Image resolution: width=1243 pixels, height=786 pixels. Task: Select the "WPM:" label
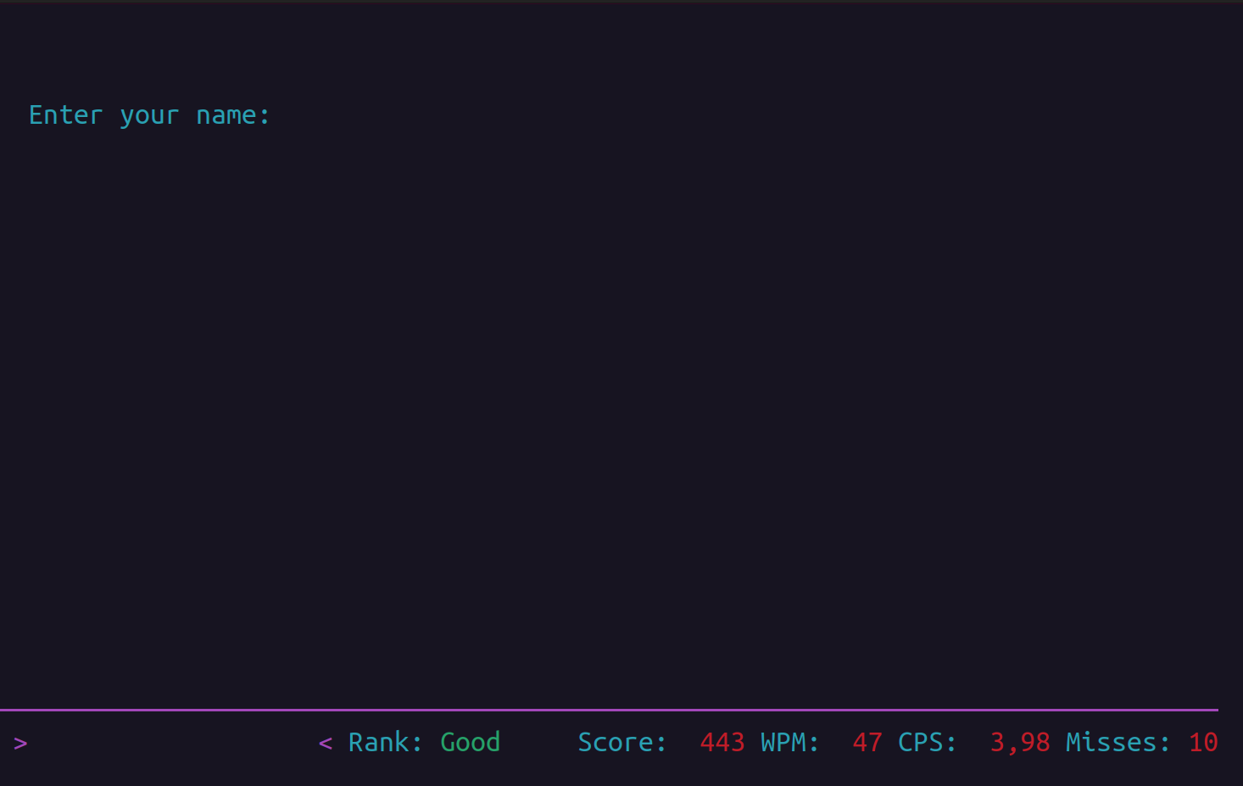coord(789,742)
